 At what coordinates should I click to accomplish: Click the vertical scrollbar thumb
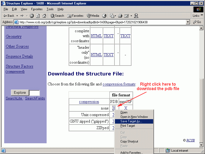tap(201, 111)
